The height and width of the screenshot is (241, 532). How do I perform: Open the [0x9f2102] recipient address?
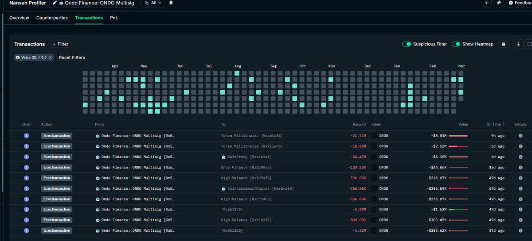[232, 230]
